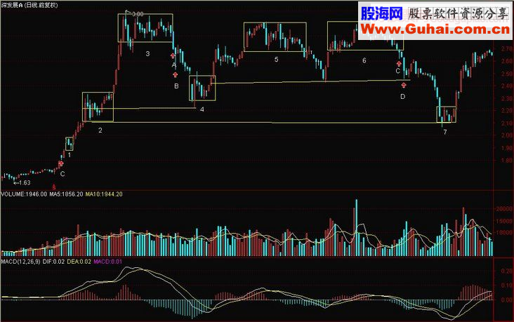The image size is (514, 322).
Task: Click the DIF:0.02 value label
Action: click(x=54, y=262)
